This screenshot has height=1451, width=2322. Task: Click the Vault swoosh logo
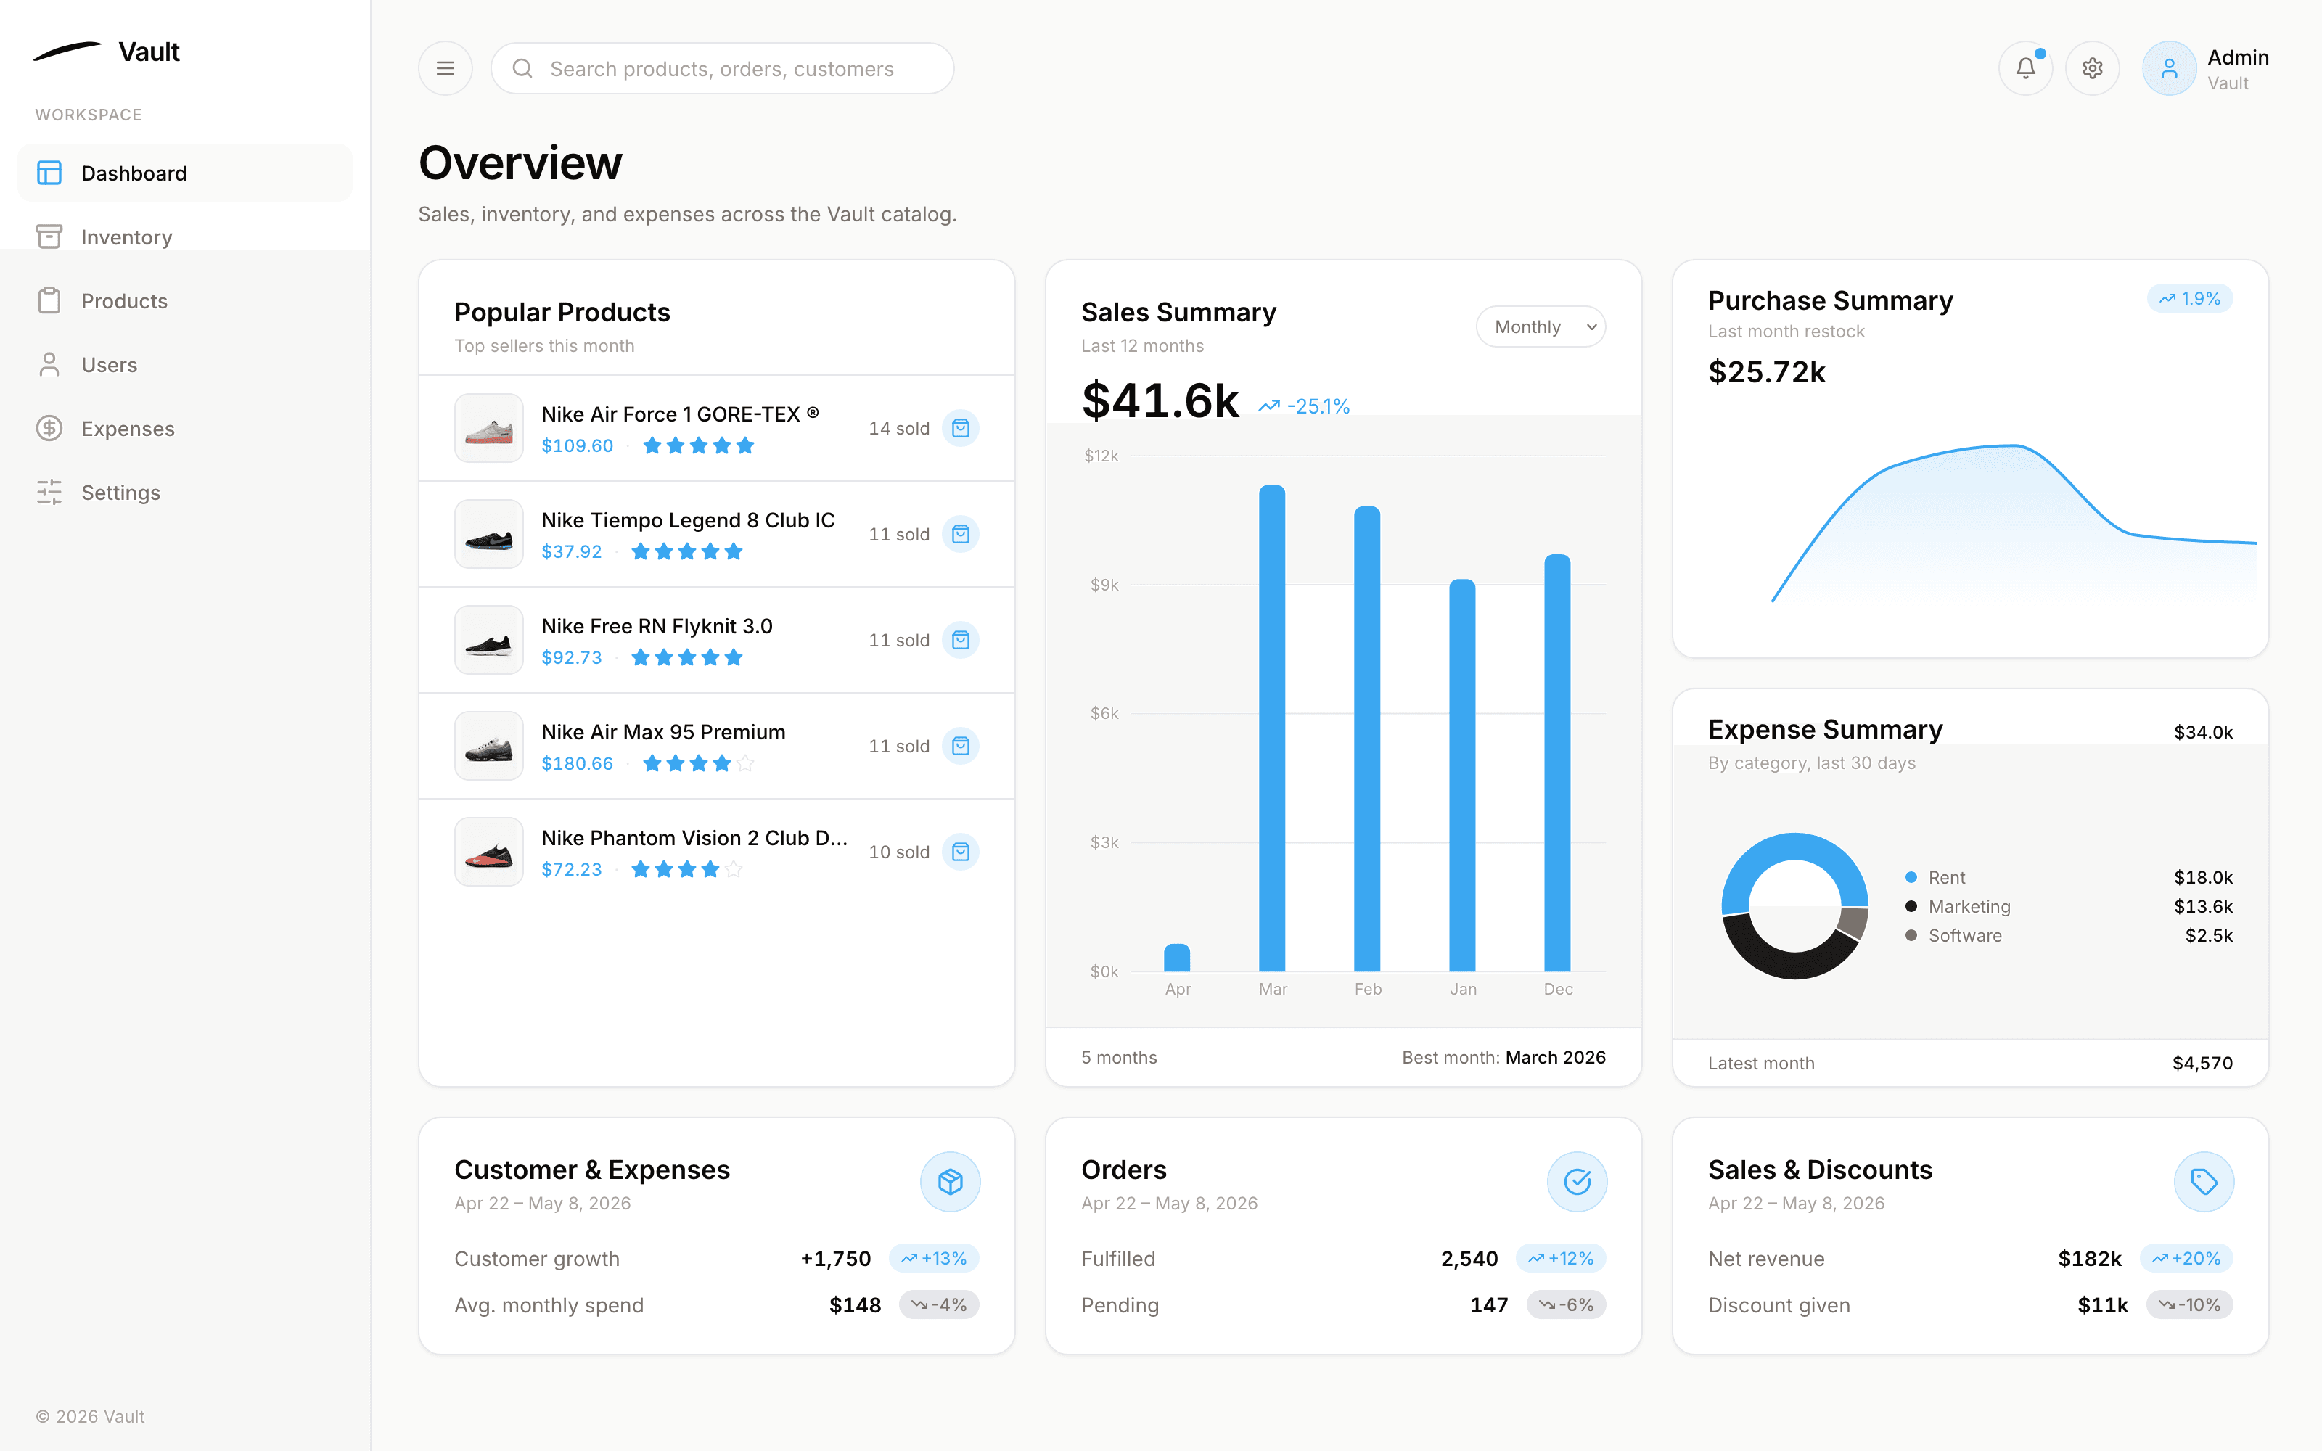coord(67,52)
